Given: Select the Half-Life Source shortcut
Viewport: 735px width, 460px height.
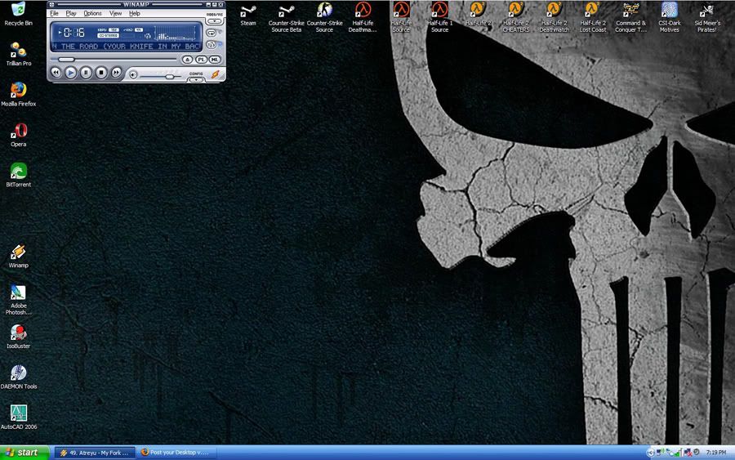Looking at the screenshot, I should (x=401, y=17).
